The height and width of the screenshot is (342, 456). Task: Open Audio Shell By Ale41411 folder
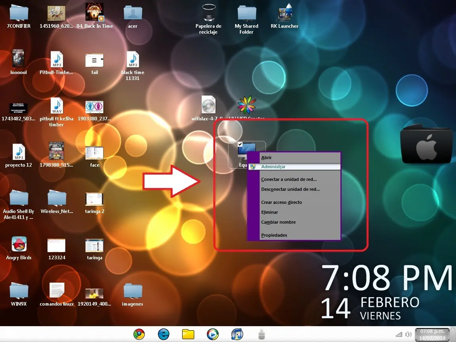point(19,198)
